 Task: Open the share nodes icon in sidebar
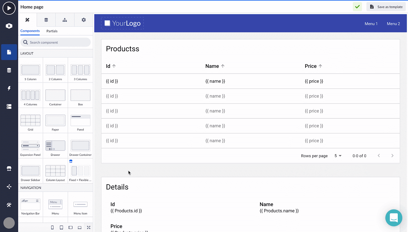click(x=9, y=187)
